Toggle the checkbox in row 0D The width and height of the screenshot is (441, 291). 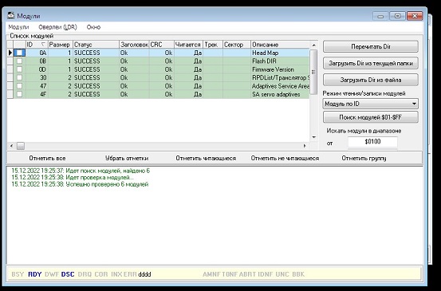click(19, 69)
